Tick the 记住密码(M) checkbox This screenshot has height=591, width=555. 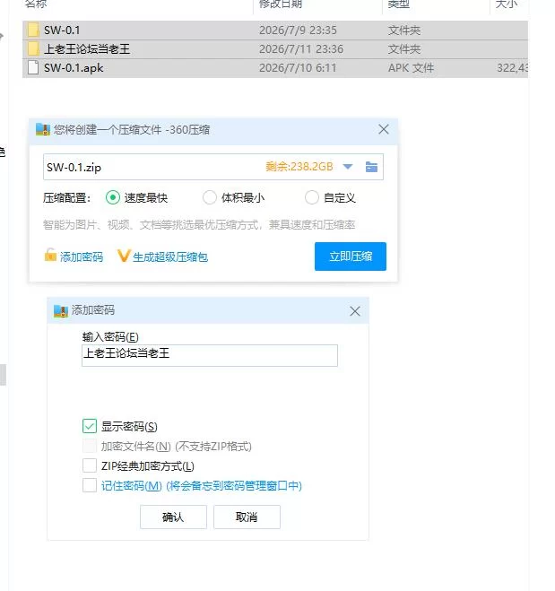pyautogui.click(x=90, y=485)
